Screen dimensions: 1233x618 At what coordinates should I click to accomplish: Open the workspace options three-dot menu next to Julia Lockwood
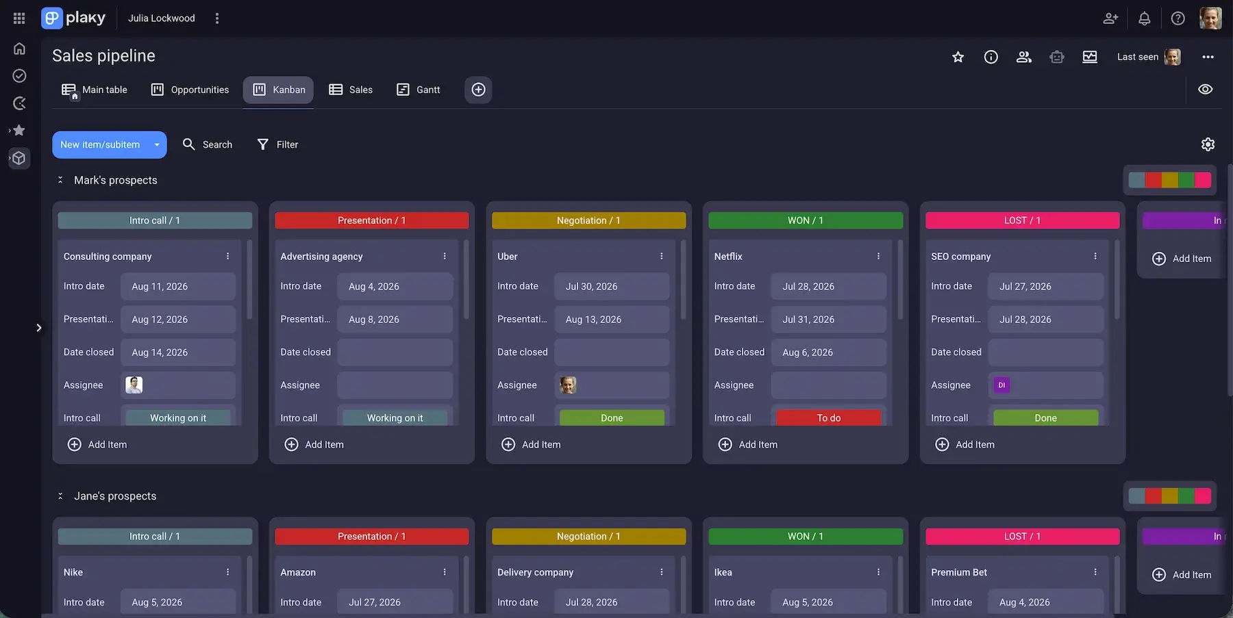[x=217, y=18]
